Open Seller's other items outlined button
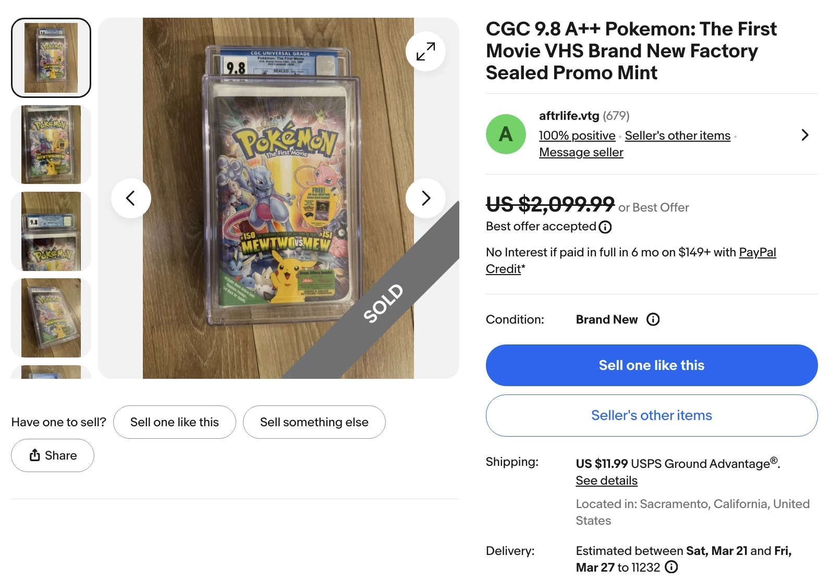830x581 pixels. pos(651,415)
